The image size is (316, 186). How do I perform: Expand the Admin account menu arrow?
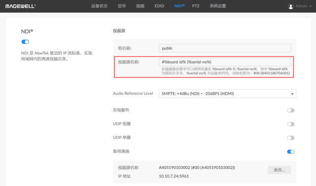pyautogui.click(x=311, y=6)
